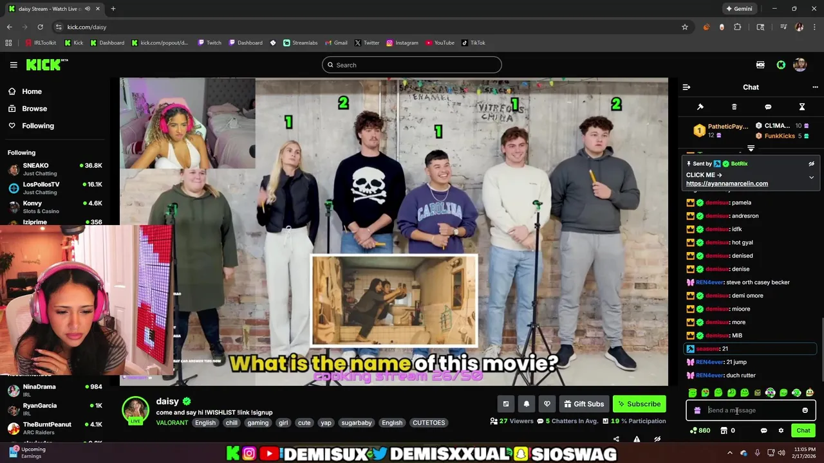The width and height of the screenshot is (824, 463).
Task: Click the gift icon in message box
Action: point(697,410)
